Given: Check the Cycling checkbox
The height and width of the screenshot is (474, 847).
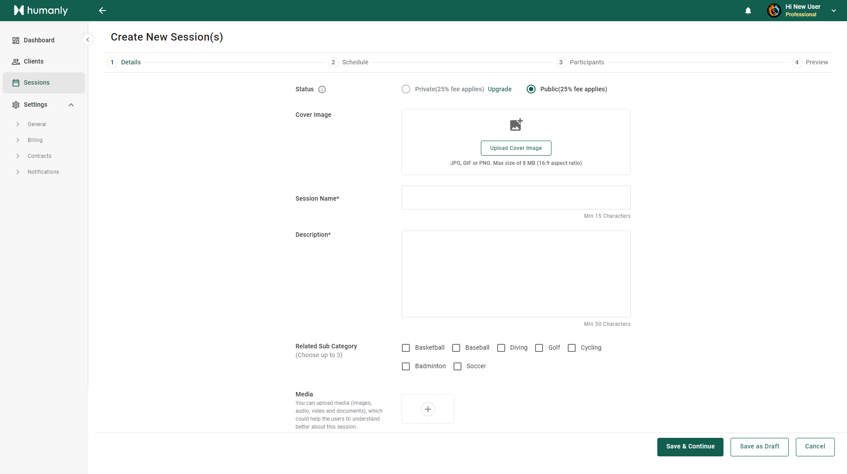Looking at the screenshot, I should (572, 348).
